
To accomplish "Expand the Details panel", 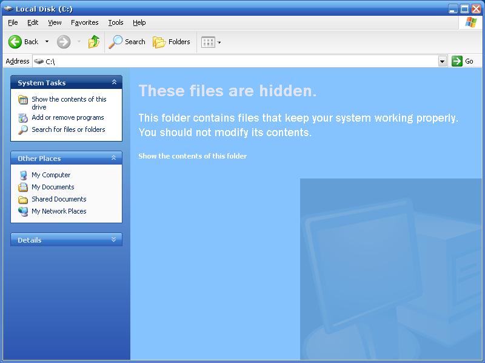I will 114,240.
